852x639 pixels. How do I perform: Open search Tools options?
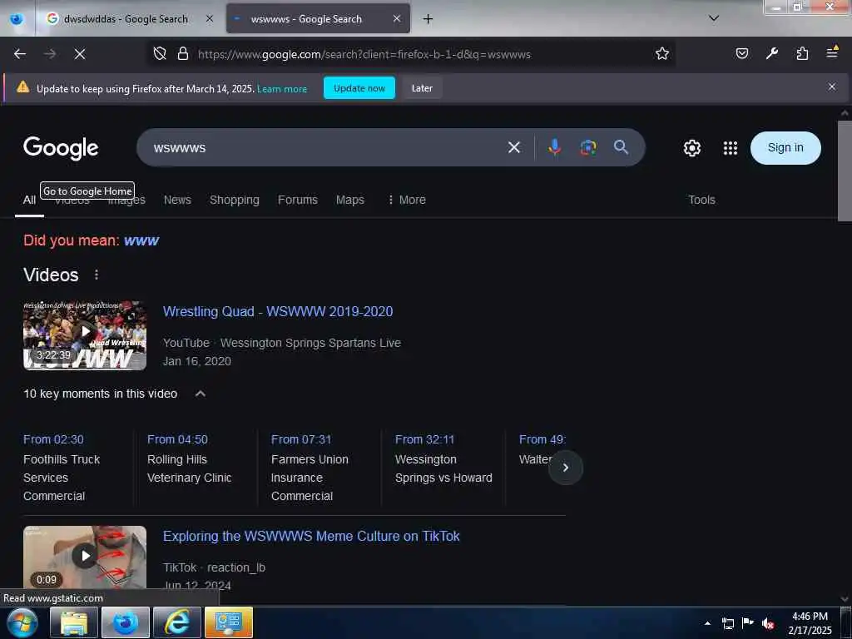pos(701,200)
